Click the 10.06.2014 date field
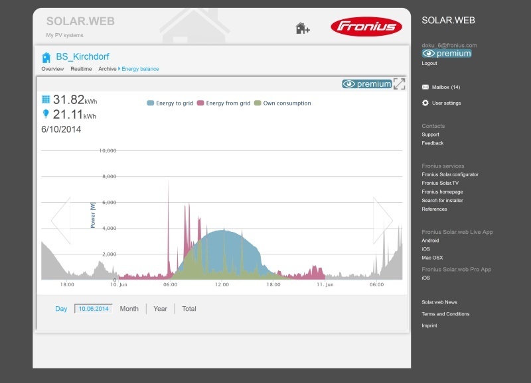Viewport: 531px width, 383px height. [x=94, y=309]
